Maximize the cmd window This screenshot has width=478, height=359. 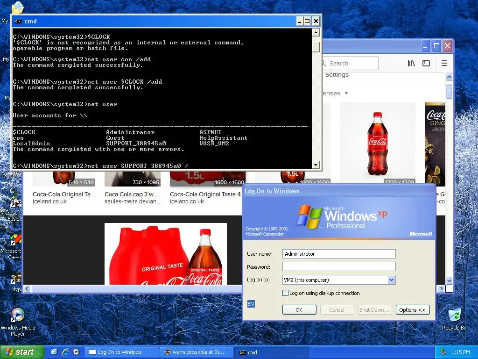click(x=307, y=21)
